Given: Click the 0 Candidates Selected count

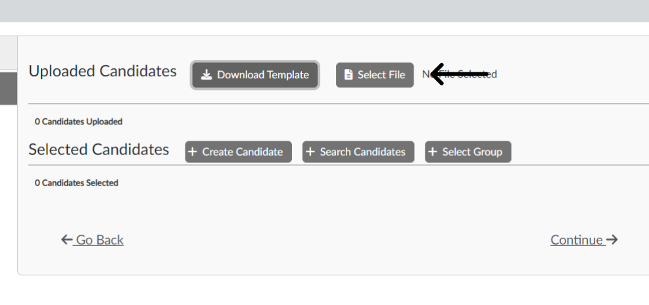Looking at the screenshot, I should tap(76, 183).
